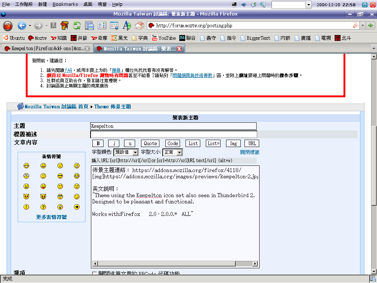
Task: Open the address bar history dropdown
Action: coord(363,25)
